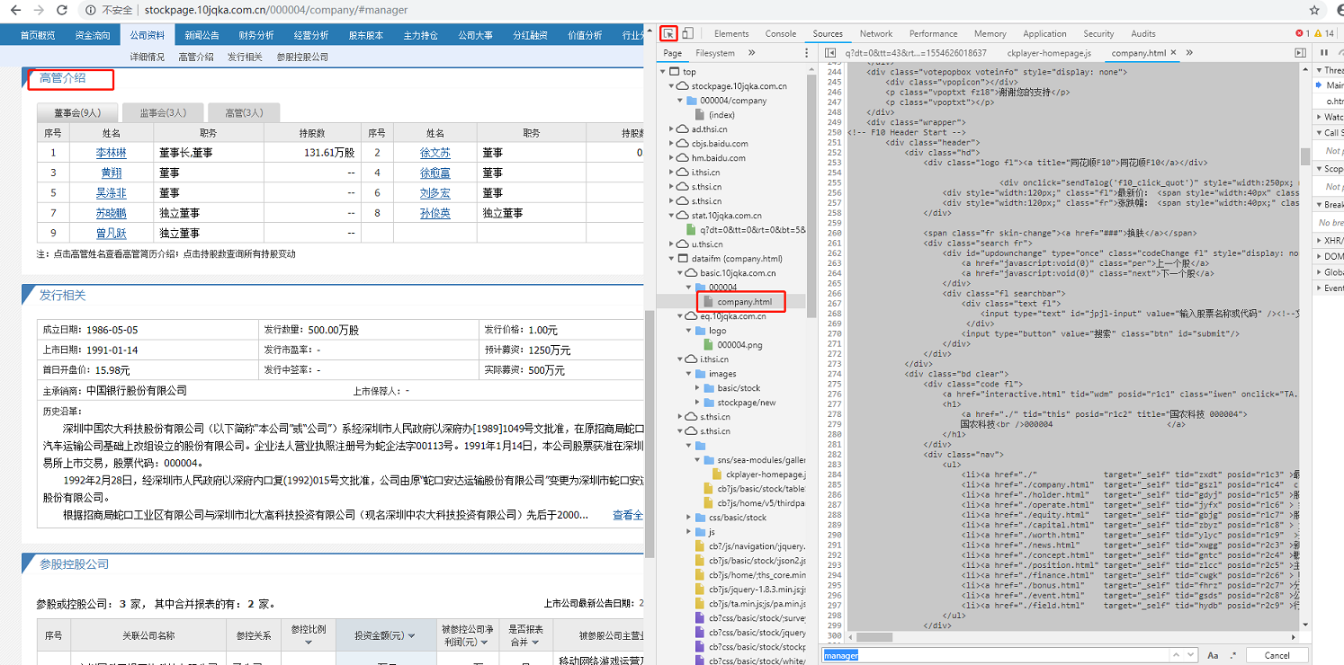Open the Console DevTools tab
1344x665 pixels.
point(780,33)
